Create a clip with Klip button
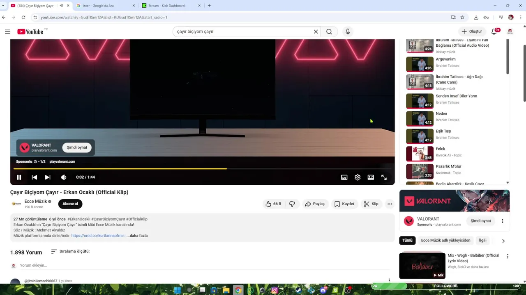 coord(371,204)
